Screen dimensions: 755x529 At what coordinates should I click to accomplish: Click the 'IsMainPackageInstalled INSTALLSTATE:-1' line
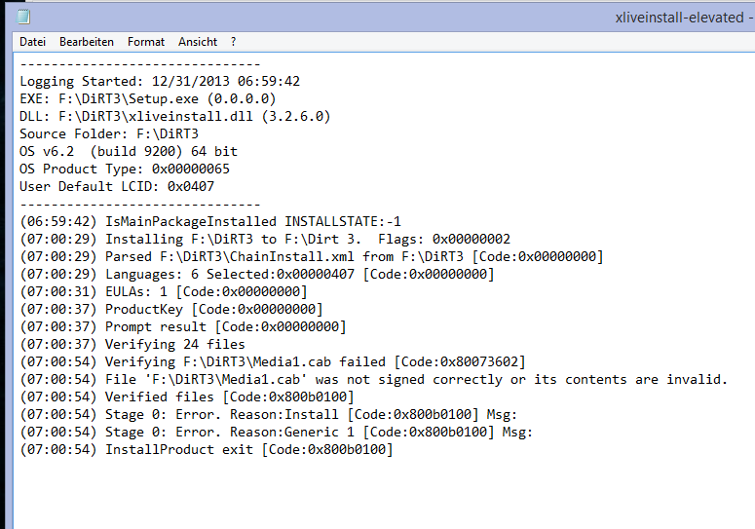(x=210, y=221)
